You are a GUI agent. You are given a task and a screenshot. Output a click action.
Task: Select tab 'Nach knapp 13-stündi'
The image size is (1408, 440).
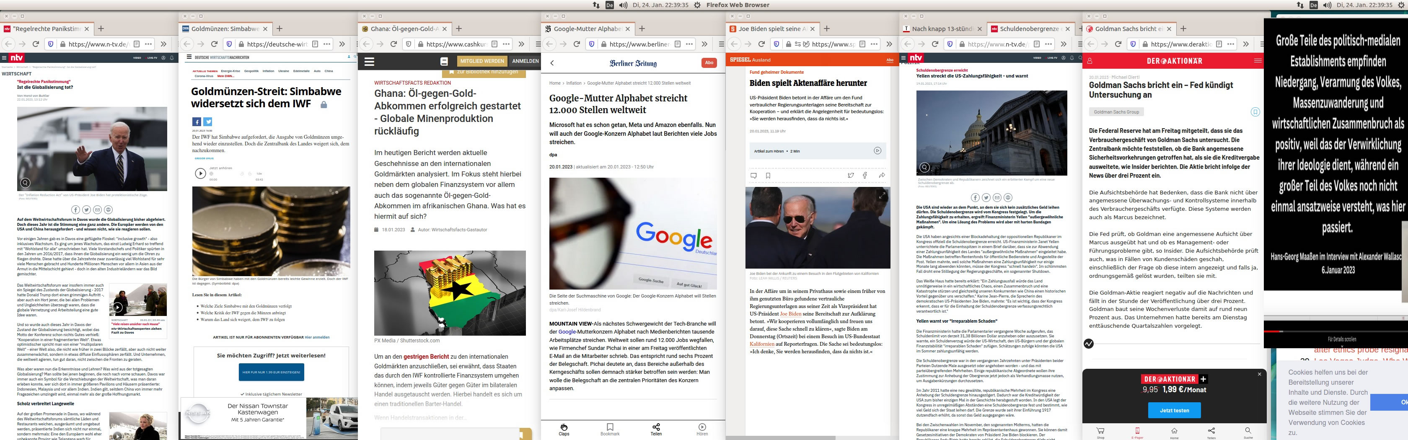(943, 29)
